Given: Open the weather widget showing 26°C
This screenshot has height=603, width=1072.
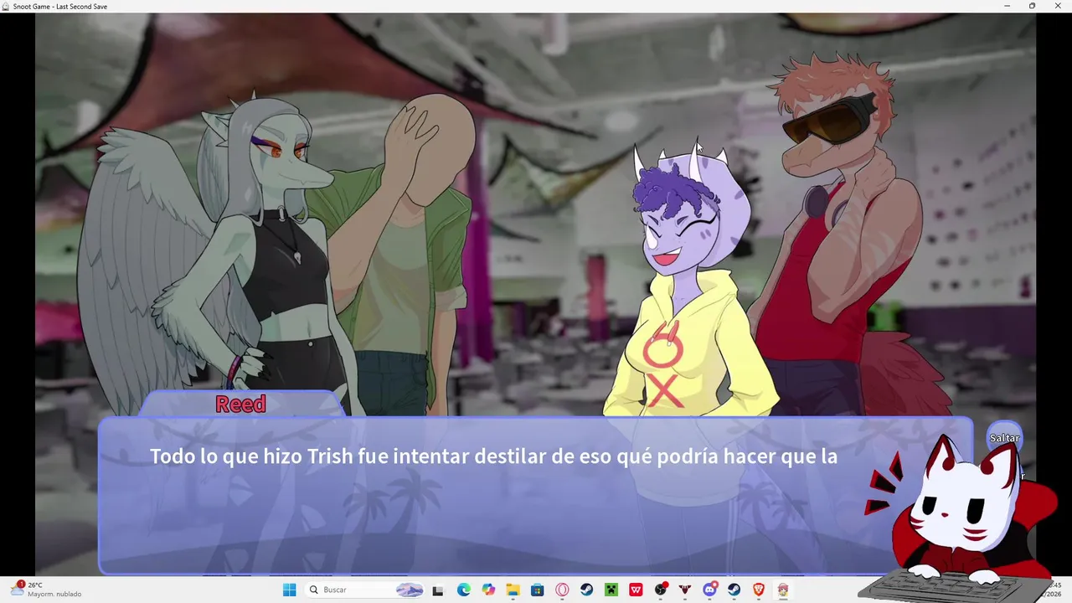Looking at the screenshot, I should 46,589.
